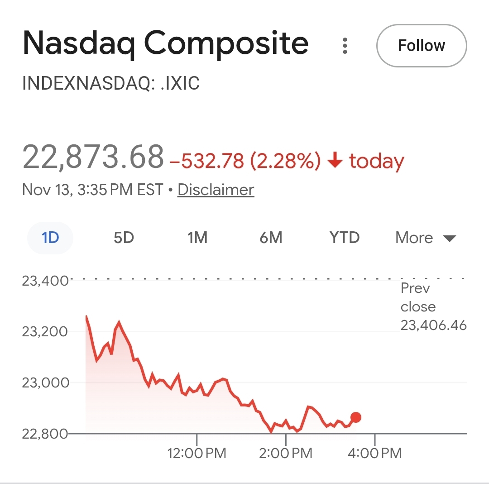Click the red down arrow icon
The image size is (489, 502).
pos(335,161)
